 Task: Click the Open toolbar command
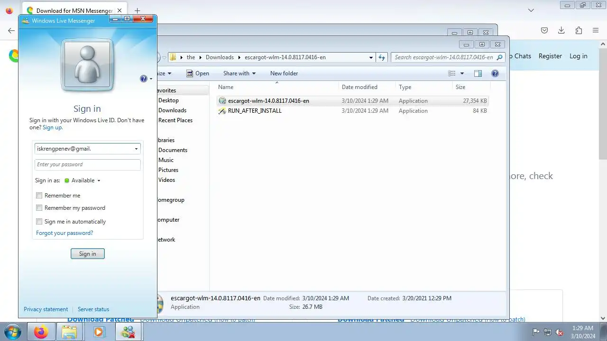pos(198,73)
